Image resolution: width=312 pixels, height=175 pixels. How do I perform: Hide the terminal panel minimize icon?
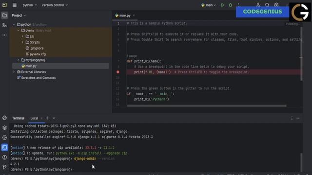pyautogui.click(x=298, y=118)
